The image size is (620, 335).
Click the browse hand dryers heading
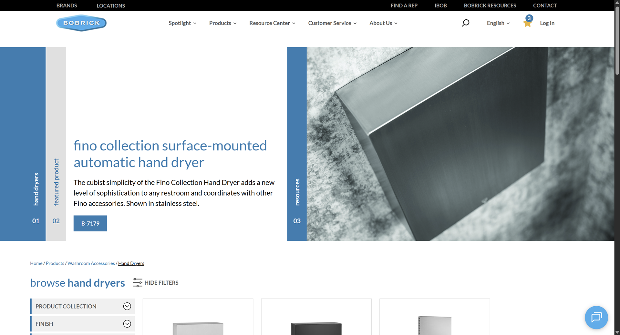(x=77, y=283)
